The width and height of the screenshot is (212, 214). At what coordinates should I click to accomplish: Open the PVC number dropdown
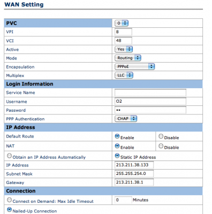coord(122,23)
